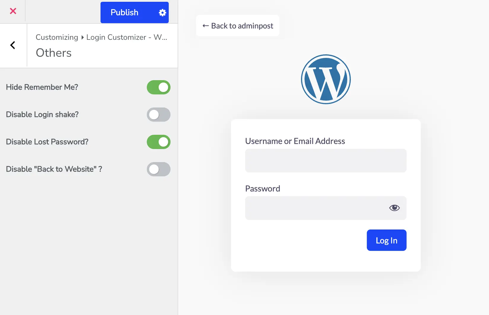
Task: Click the Password input field
Action: (x=314, y=208)
